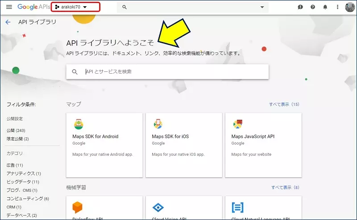The image size is (357, 220).
Task: Show all 8 機械学習 APIs
Action: (285, 187)
